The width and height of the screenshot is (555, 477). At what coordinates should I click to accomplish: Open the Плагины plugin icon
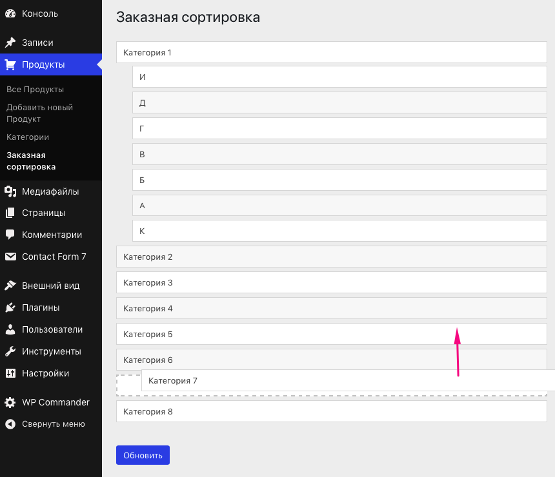[10, 307]
